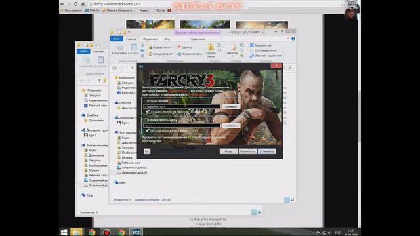Switch back Explorer to details view icon
420x236 pixels.
coord(254,212)
